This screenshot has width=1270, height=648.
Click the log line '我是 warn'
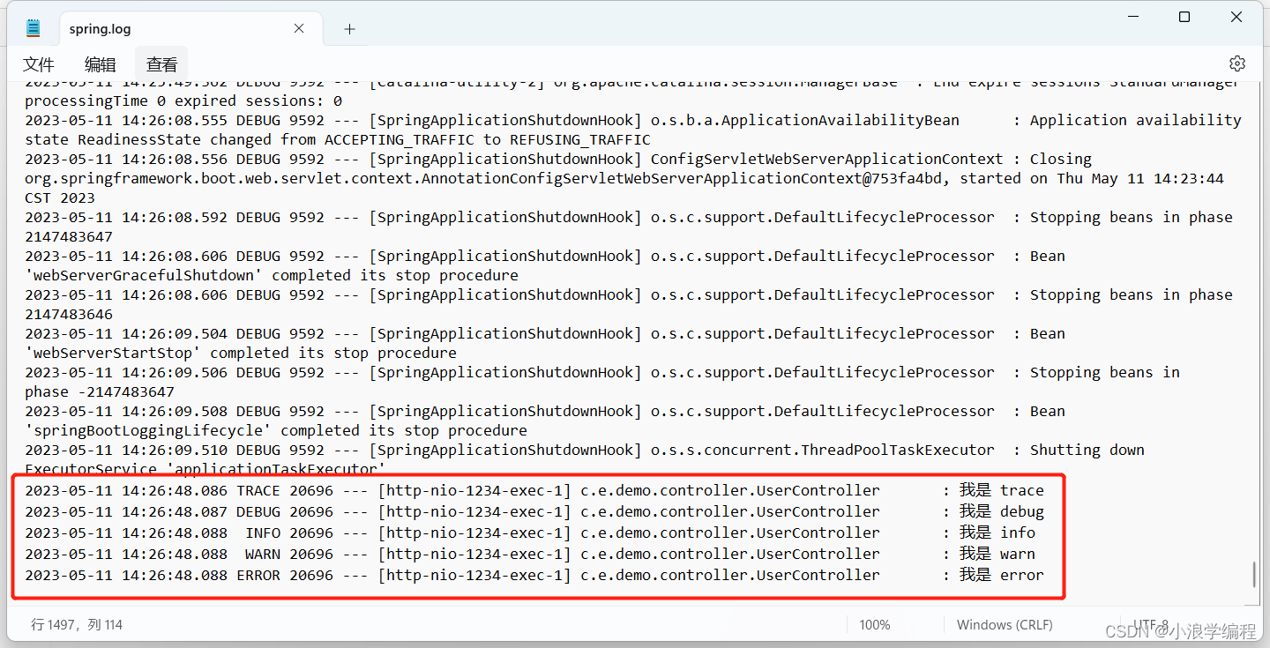(530, 554)
